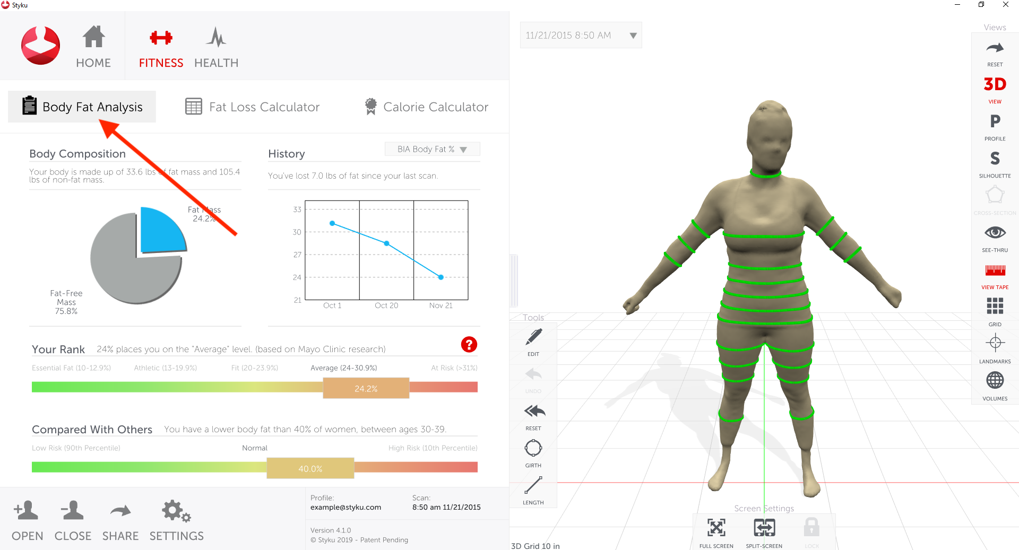Select the Girth measurement tool

coord(533,452)
